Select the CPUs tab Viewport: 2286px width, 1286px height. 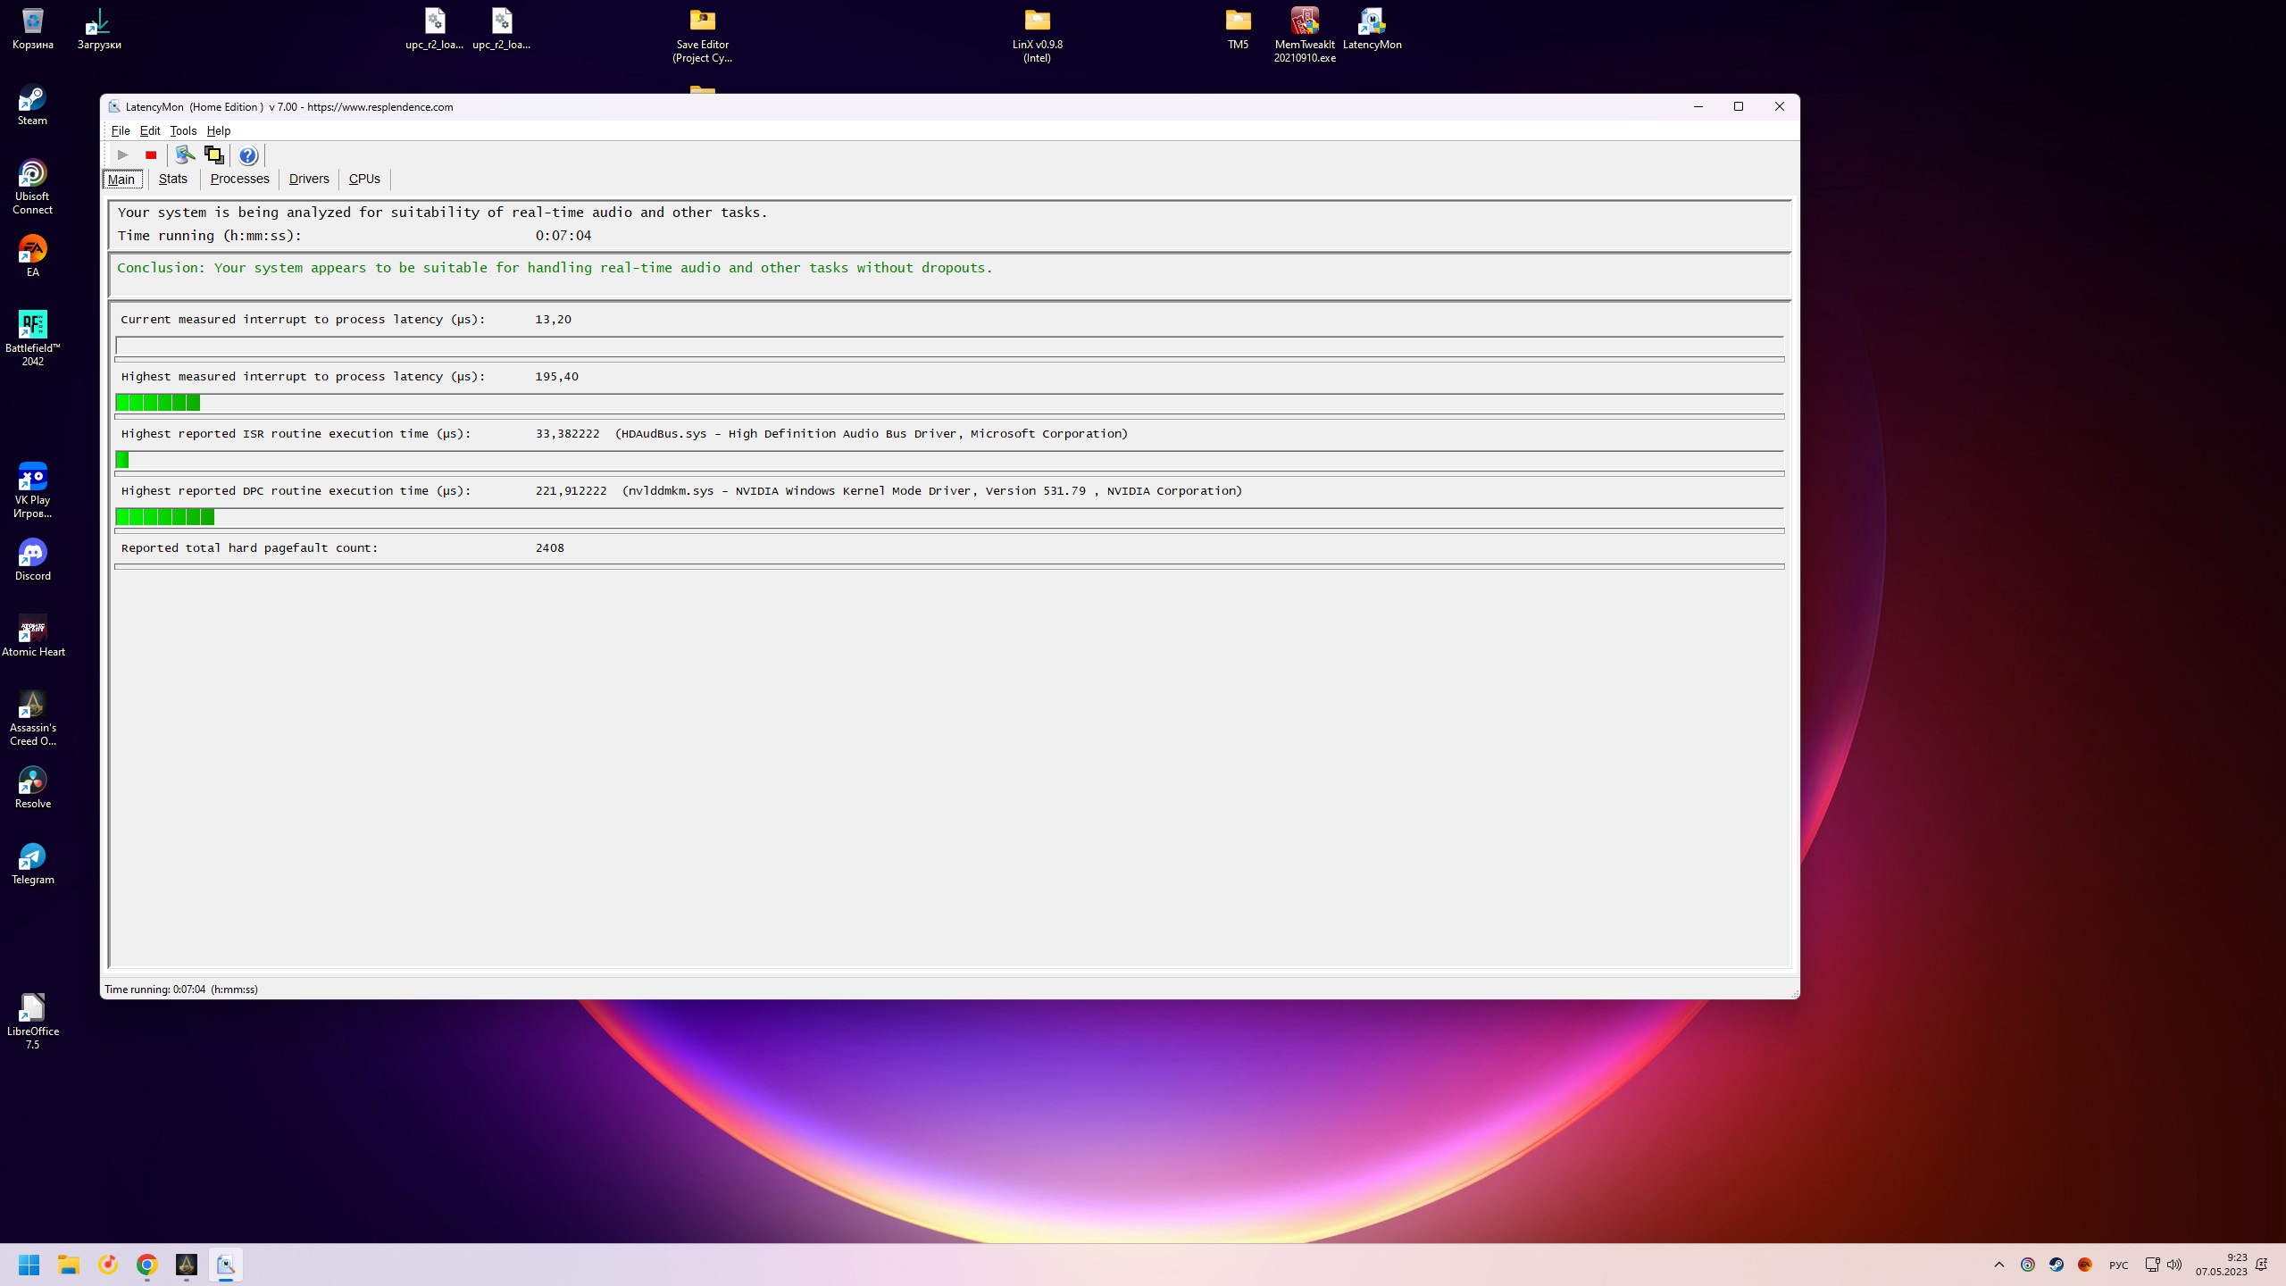click(x=364, y=179)
